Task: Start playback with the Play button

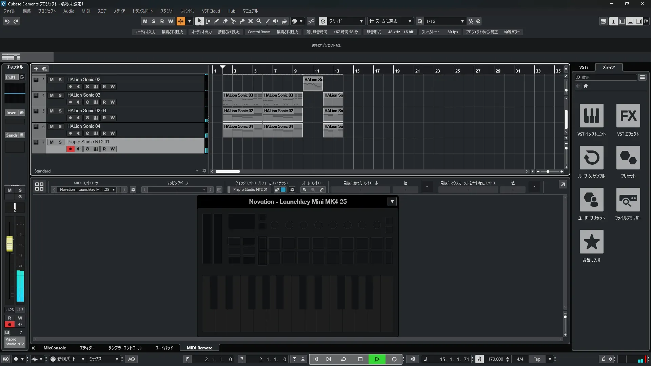Action: point(377,359)
